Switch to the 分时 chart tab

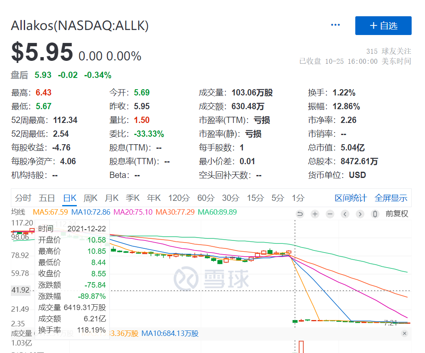tap(23, 198)
